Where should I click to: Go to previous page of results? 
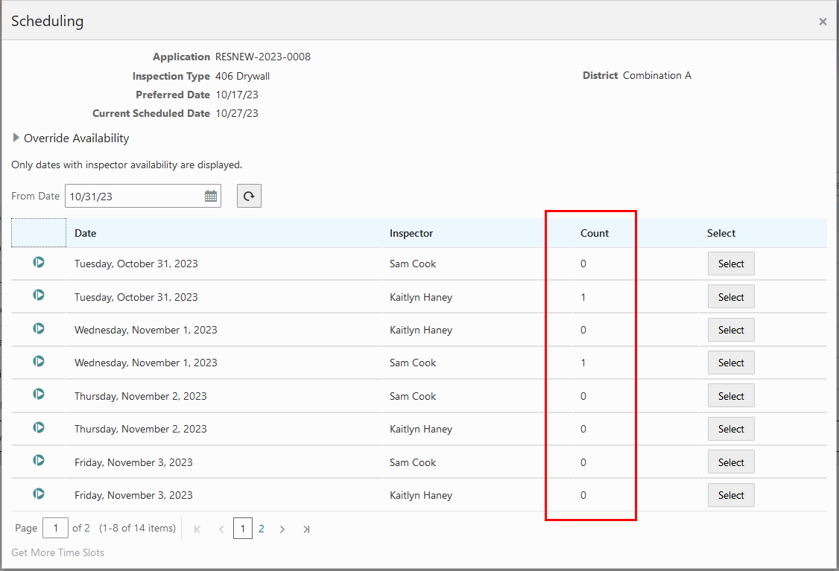pyautogui.click(x=221, y=529)
